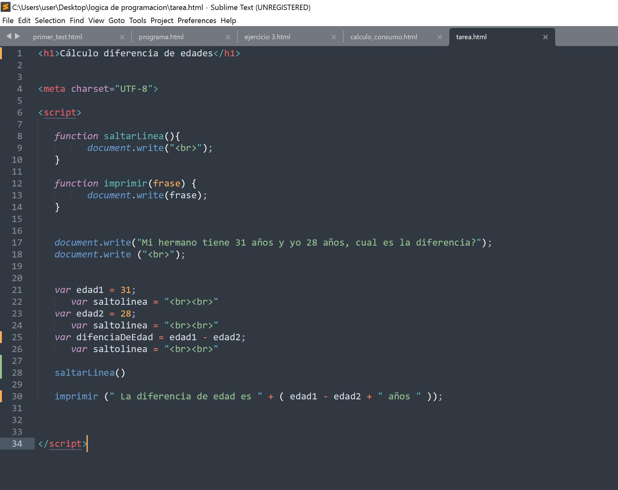Close the calculo_consumo.html tab
Viewport: 618px width, 490px height.
[x=440, y=37]
